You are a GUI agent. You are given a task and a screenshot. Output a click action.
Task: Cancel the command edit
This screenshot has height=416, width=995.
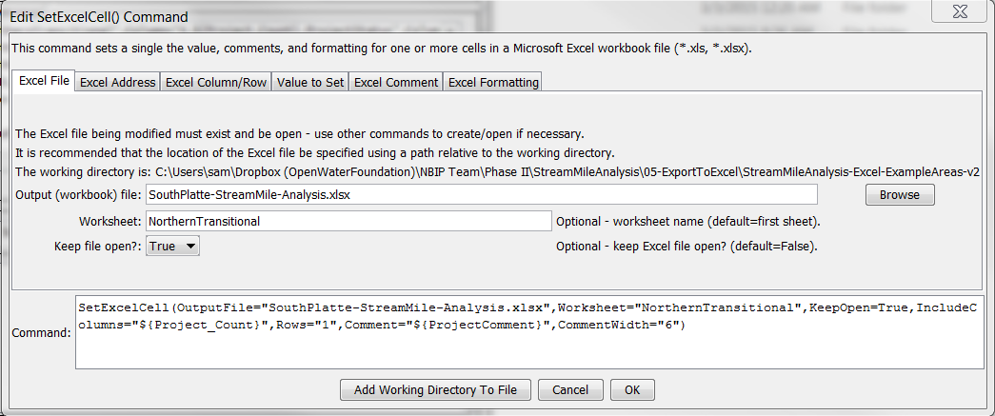pyautogui.click(x=569, y=390)
